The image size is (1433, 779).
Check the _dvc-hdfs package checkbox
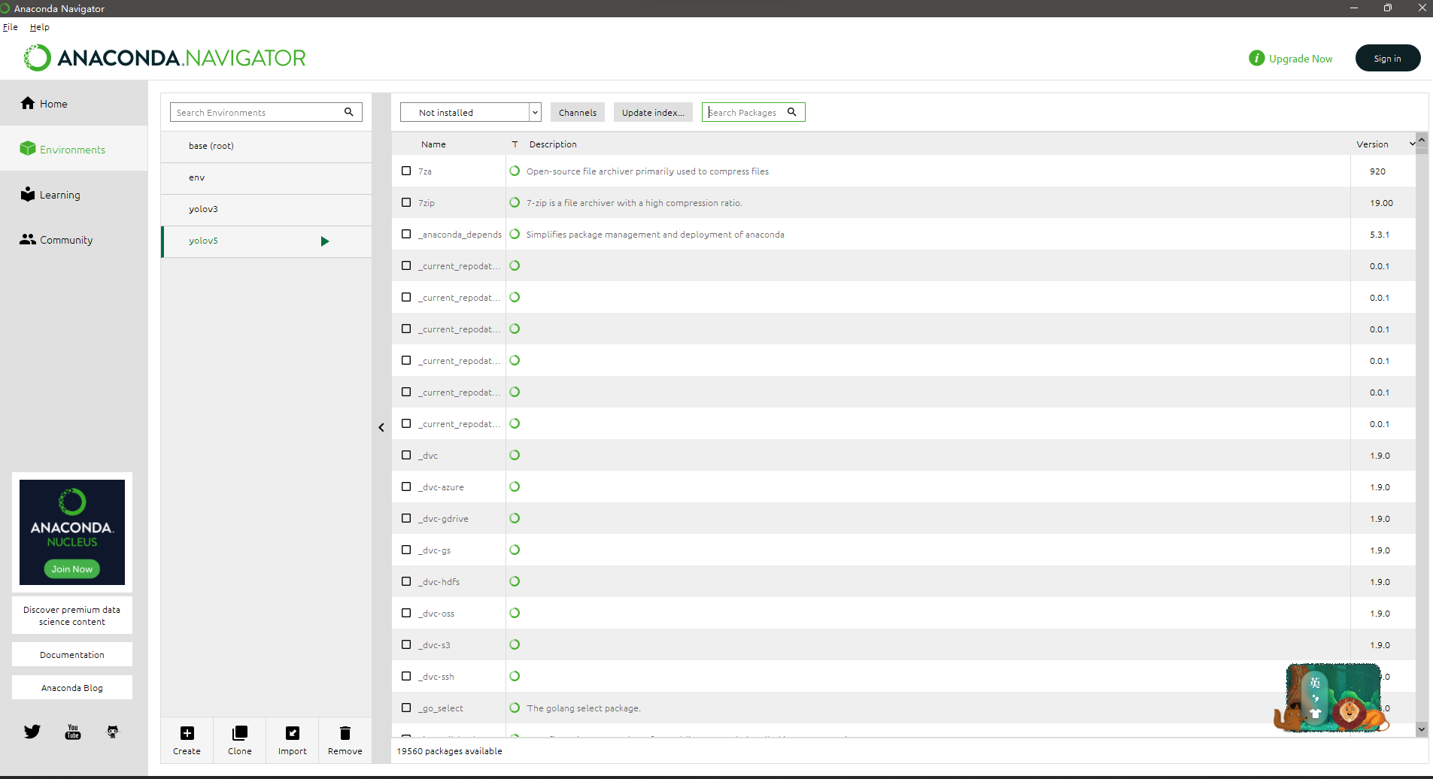click(x=406, y=582)
